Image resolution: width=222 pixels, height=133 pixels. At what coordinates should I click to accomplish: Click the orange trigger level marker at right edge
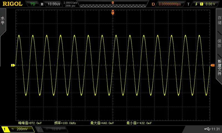click(213, 65)
